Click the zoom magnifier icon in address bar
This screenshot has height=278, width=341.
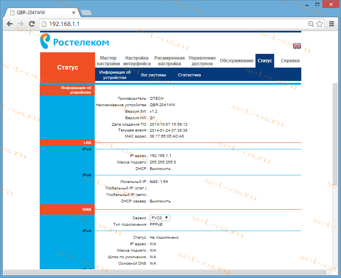pyautogui.click(x=311, y=24)
